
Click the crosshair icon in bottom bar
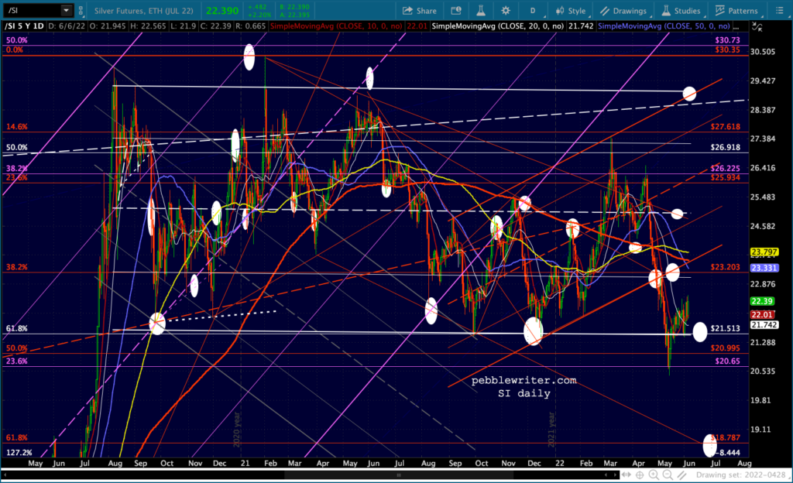click(x=640, y=475)
